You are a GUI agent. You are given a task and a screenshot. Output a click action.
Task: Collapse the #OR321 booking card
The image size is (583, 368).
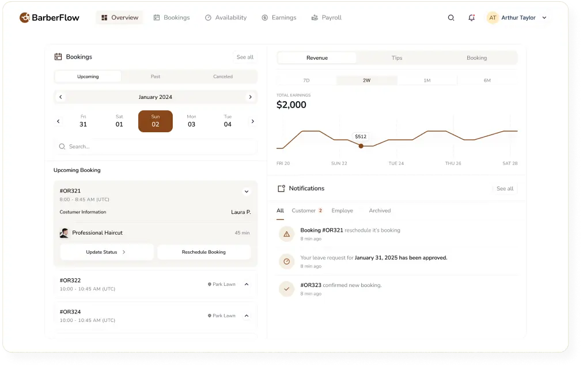pos(247,191)
